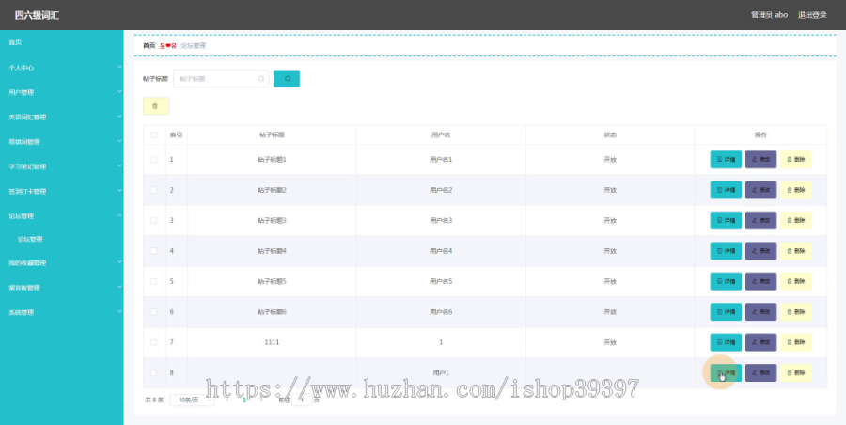This screenshot has width=846, height=425.
Task: Focus the 帖子标题 search input field
Action: (221, 79)
